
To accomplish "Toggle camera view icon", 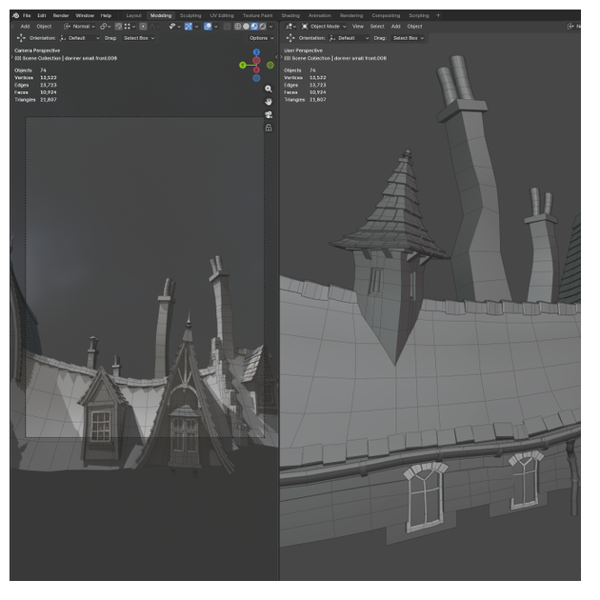I will [269, 115].
